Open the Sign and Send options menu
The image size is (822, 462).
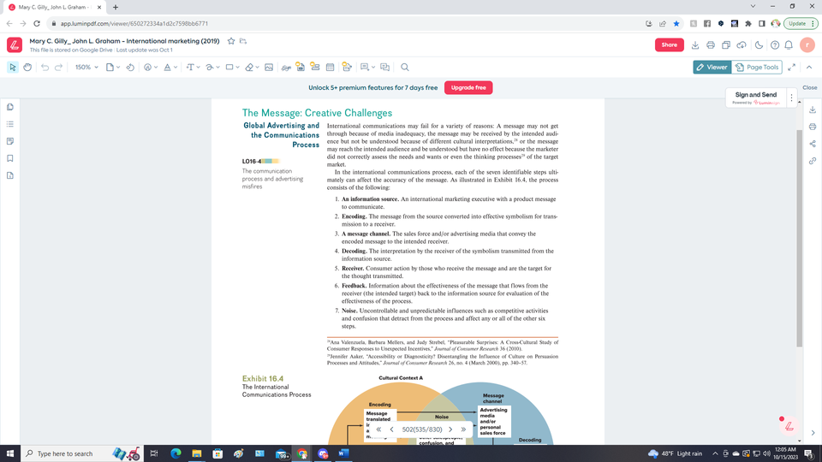pos(791,98)
